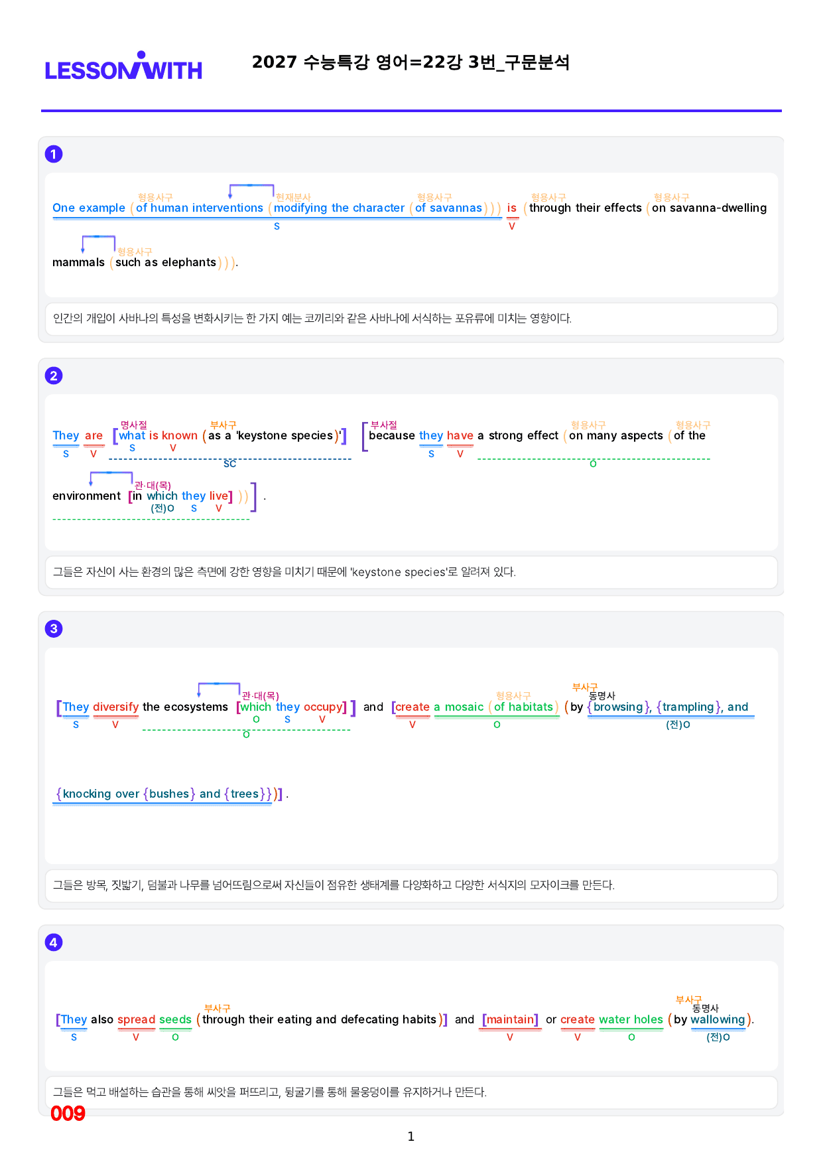Click the number 2 circle badge

54,376
